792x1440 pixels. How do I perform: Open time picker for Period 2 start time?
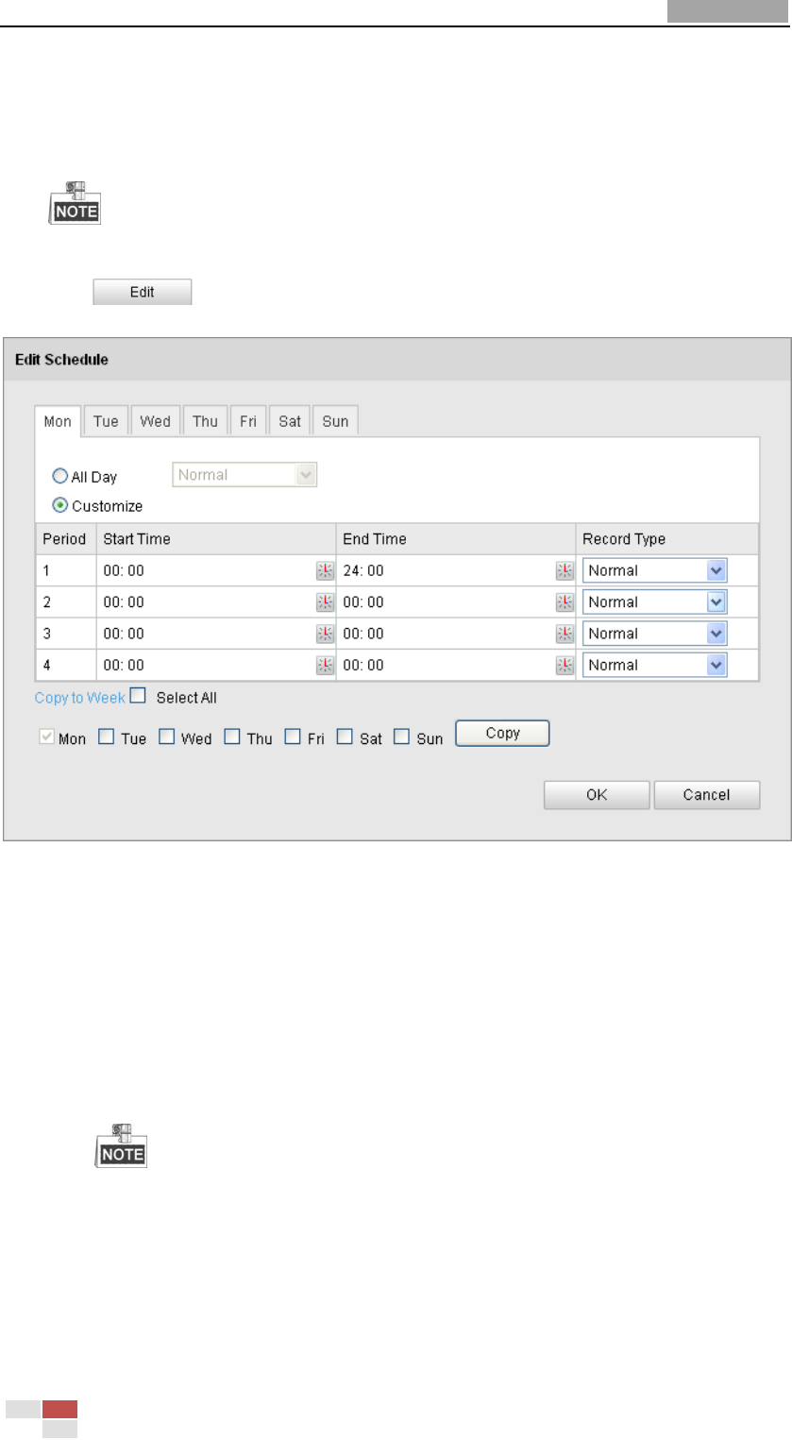(x=325, y=602)
